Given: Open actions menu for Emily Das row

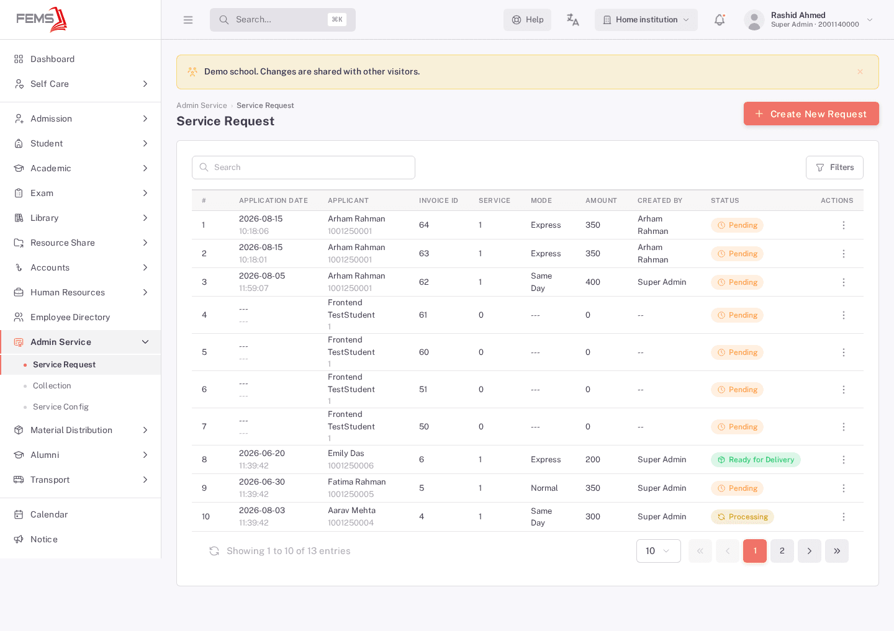Looking at the screenshot, I should coord(843,460).
